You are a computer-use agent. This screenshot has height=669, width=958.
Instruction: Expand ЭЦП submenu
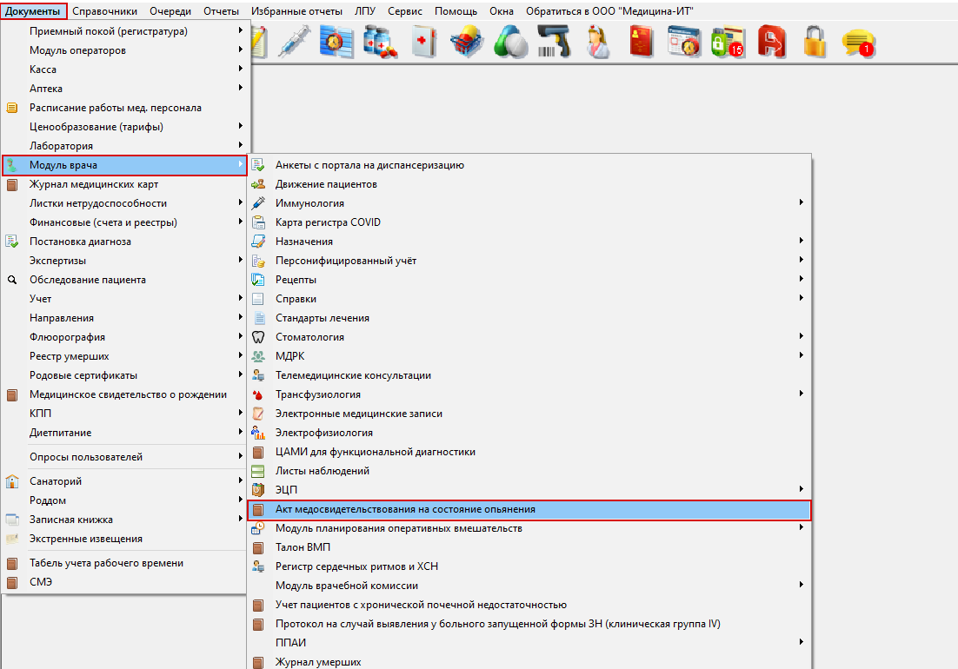[x=529, y=489]
